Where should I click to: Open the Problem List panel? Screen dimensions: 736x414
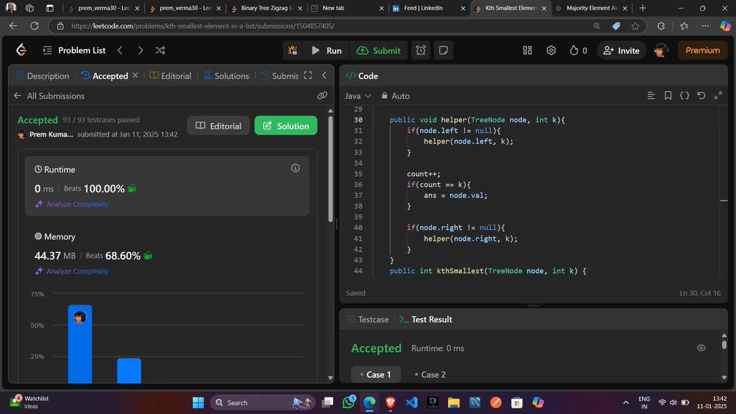click(74, 50)
